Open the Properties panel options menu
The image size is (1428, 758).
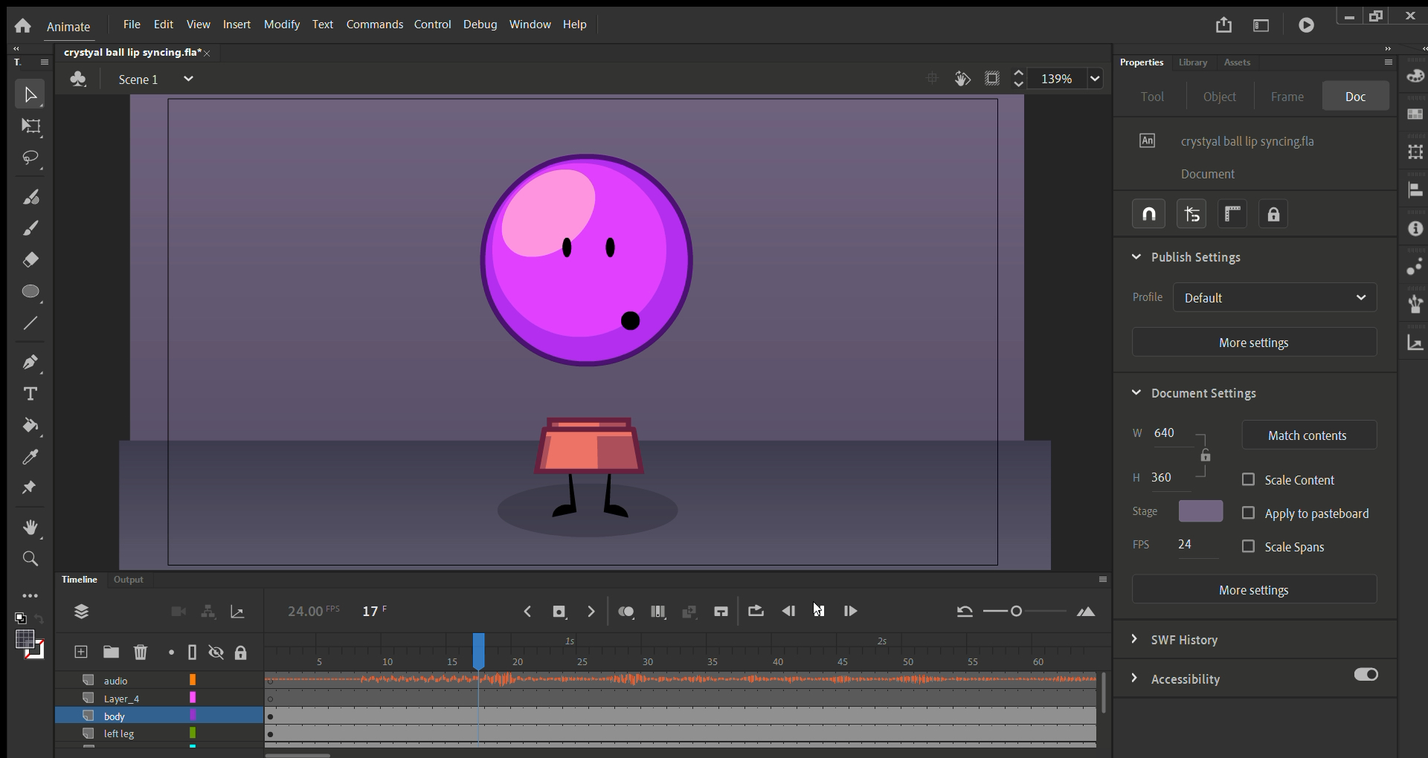pos(1389,62)
